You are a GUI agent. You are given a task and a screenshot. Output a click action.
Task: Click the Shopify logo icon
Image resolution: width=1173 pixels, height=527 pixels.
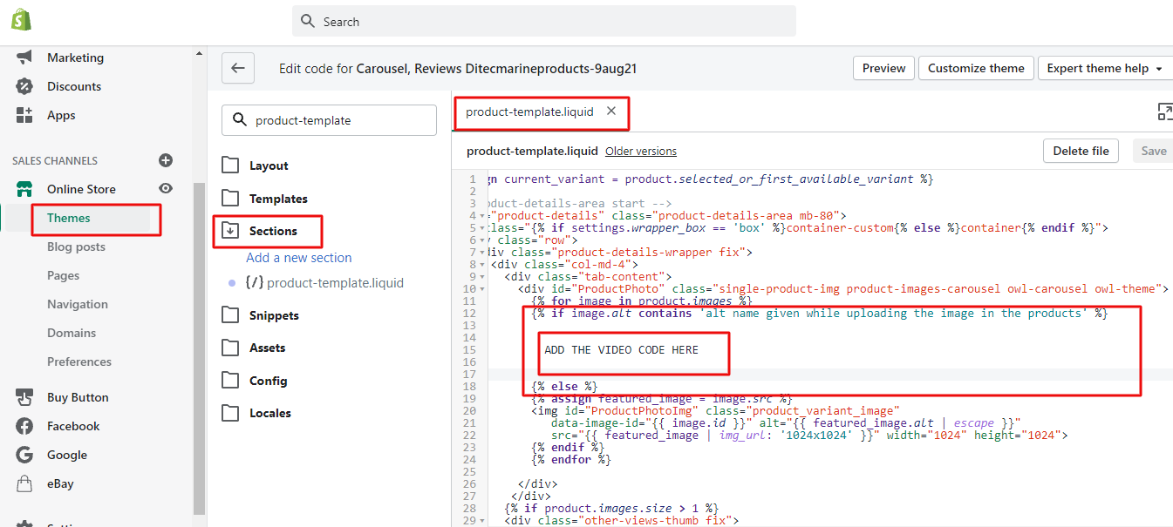(x=22, y=20)
